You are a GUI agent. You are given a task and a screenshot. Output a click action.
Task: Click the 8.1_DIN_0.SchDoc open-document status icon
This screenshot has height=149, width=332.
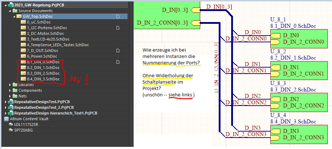(118, 62)
